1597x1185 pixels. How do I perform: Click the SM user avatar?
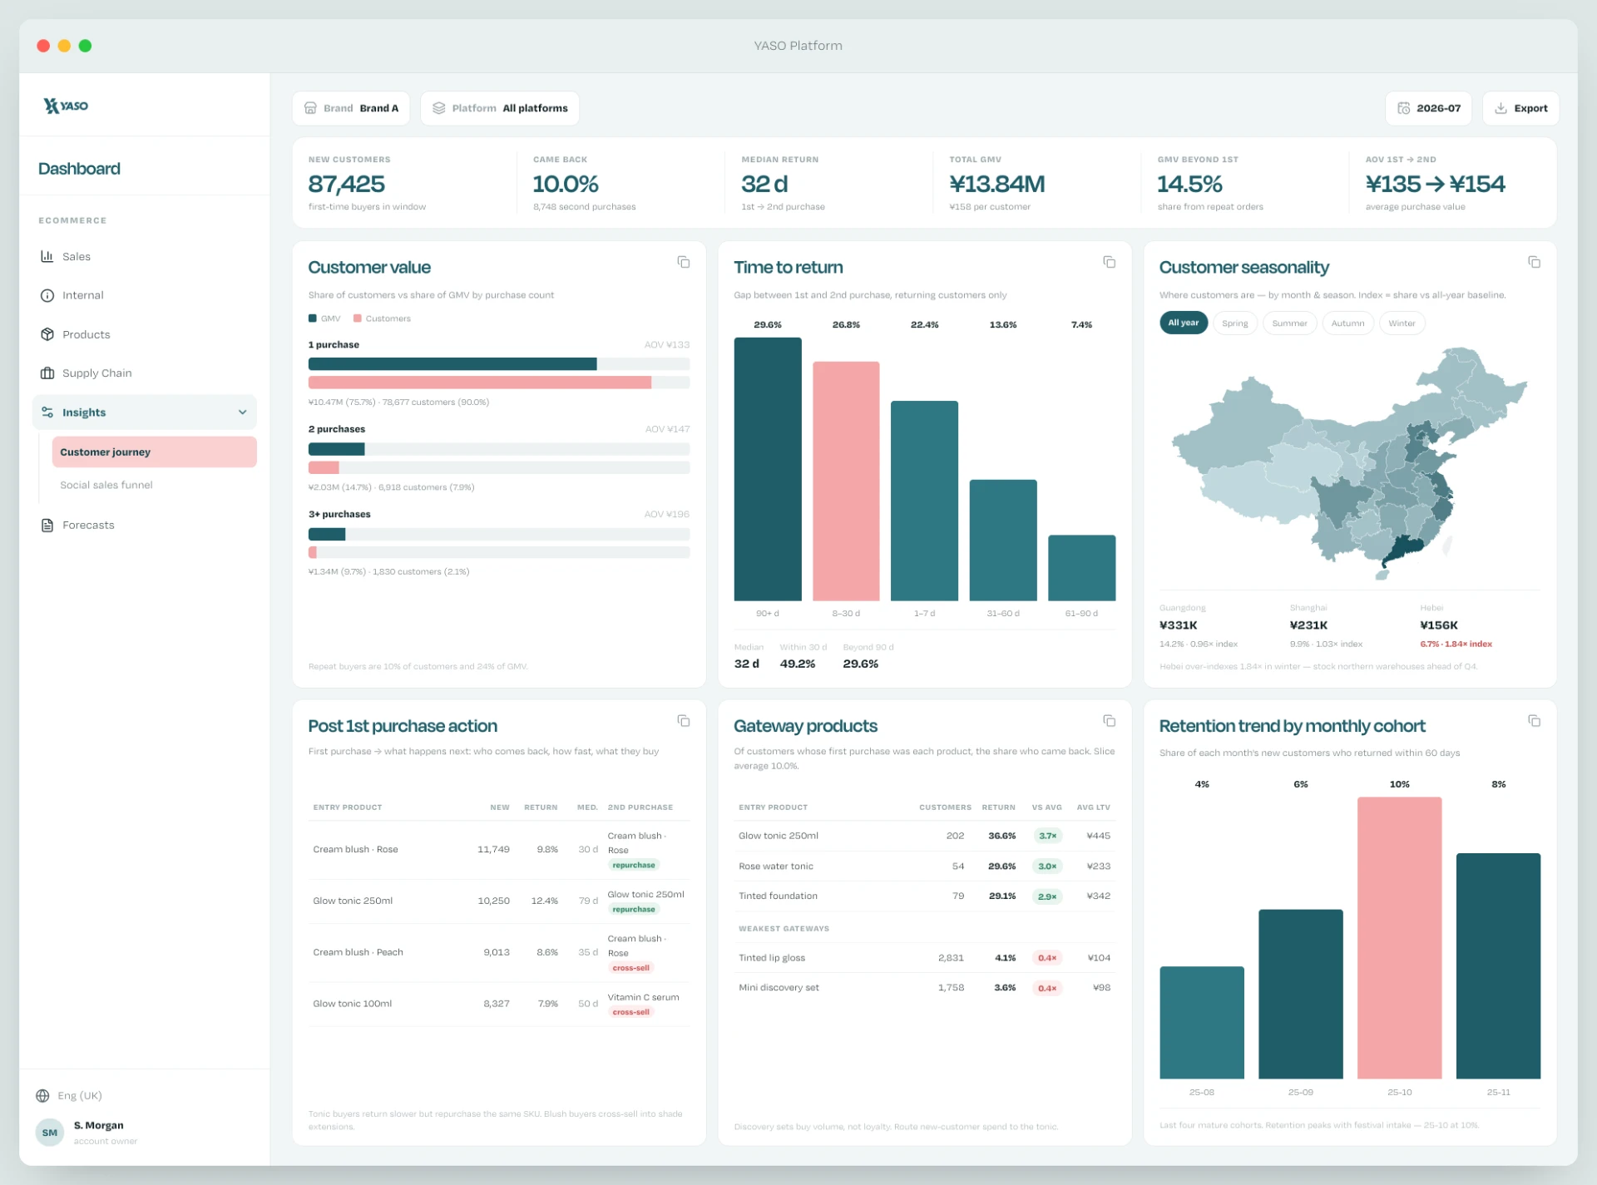pyautogui.click(x=50, y=1133)
